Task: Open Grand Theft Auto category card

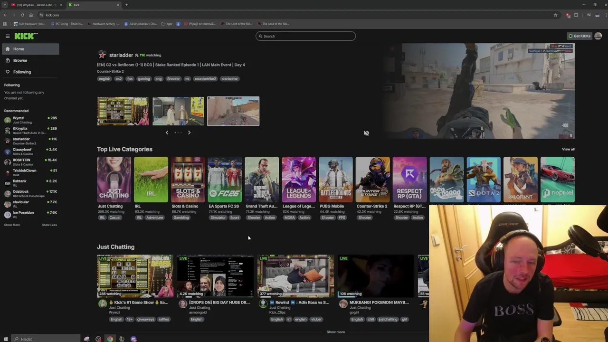Action: (262, 180)
